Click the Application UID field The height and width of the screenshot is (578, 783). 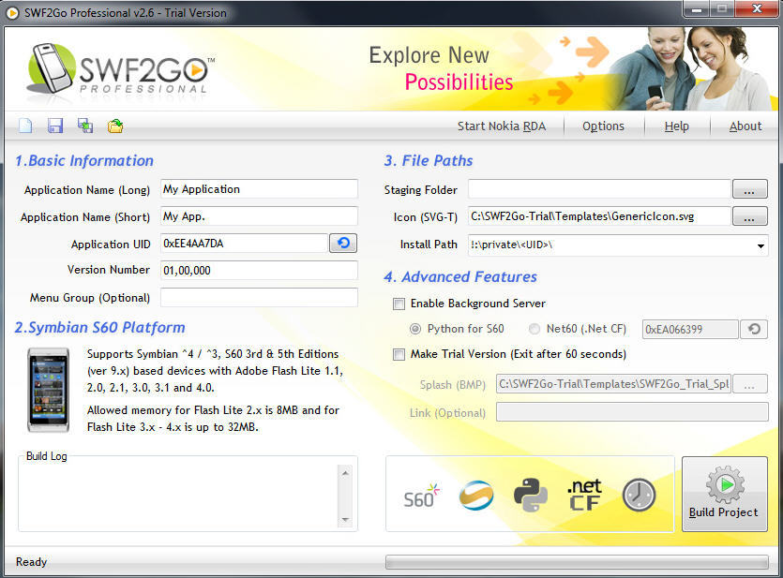tap(244, 244)
